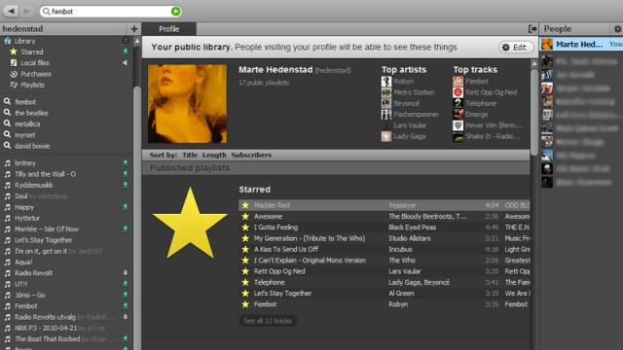Open the Aqua! playlist
Image resolution: width=623 pixels, height=350 pixels.
(x=23, y=262)
